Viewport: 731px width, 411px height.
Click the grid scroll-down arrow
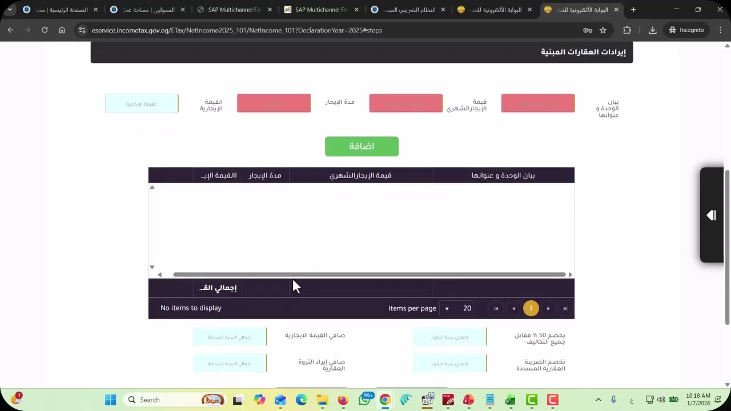pyautogui.click(x=152, y=267)
